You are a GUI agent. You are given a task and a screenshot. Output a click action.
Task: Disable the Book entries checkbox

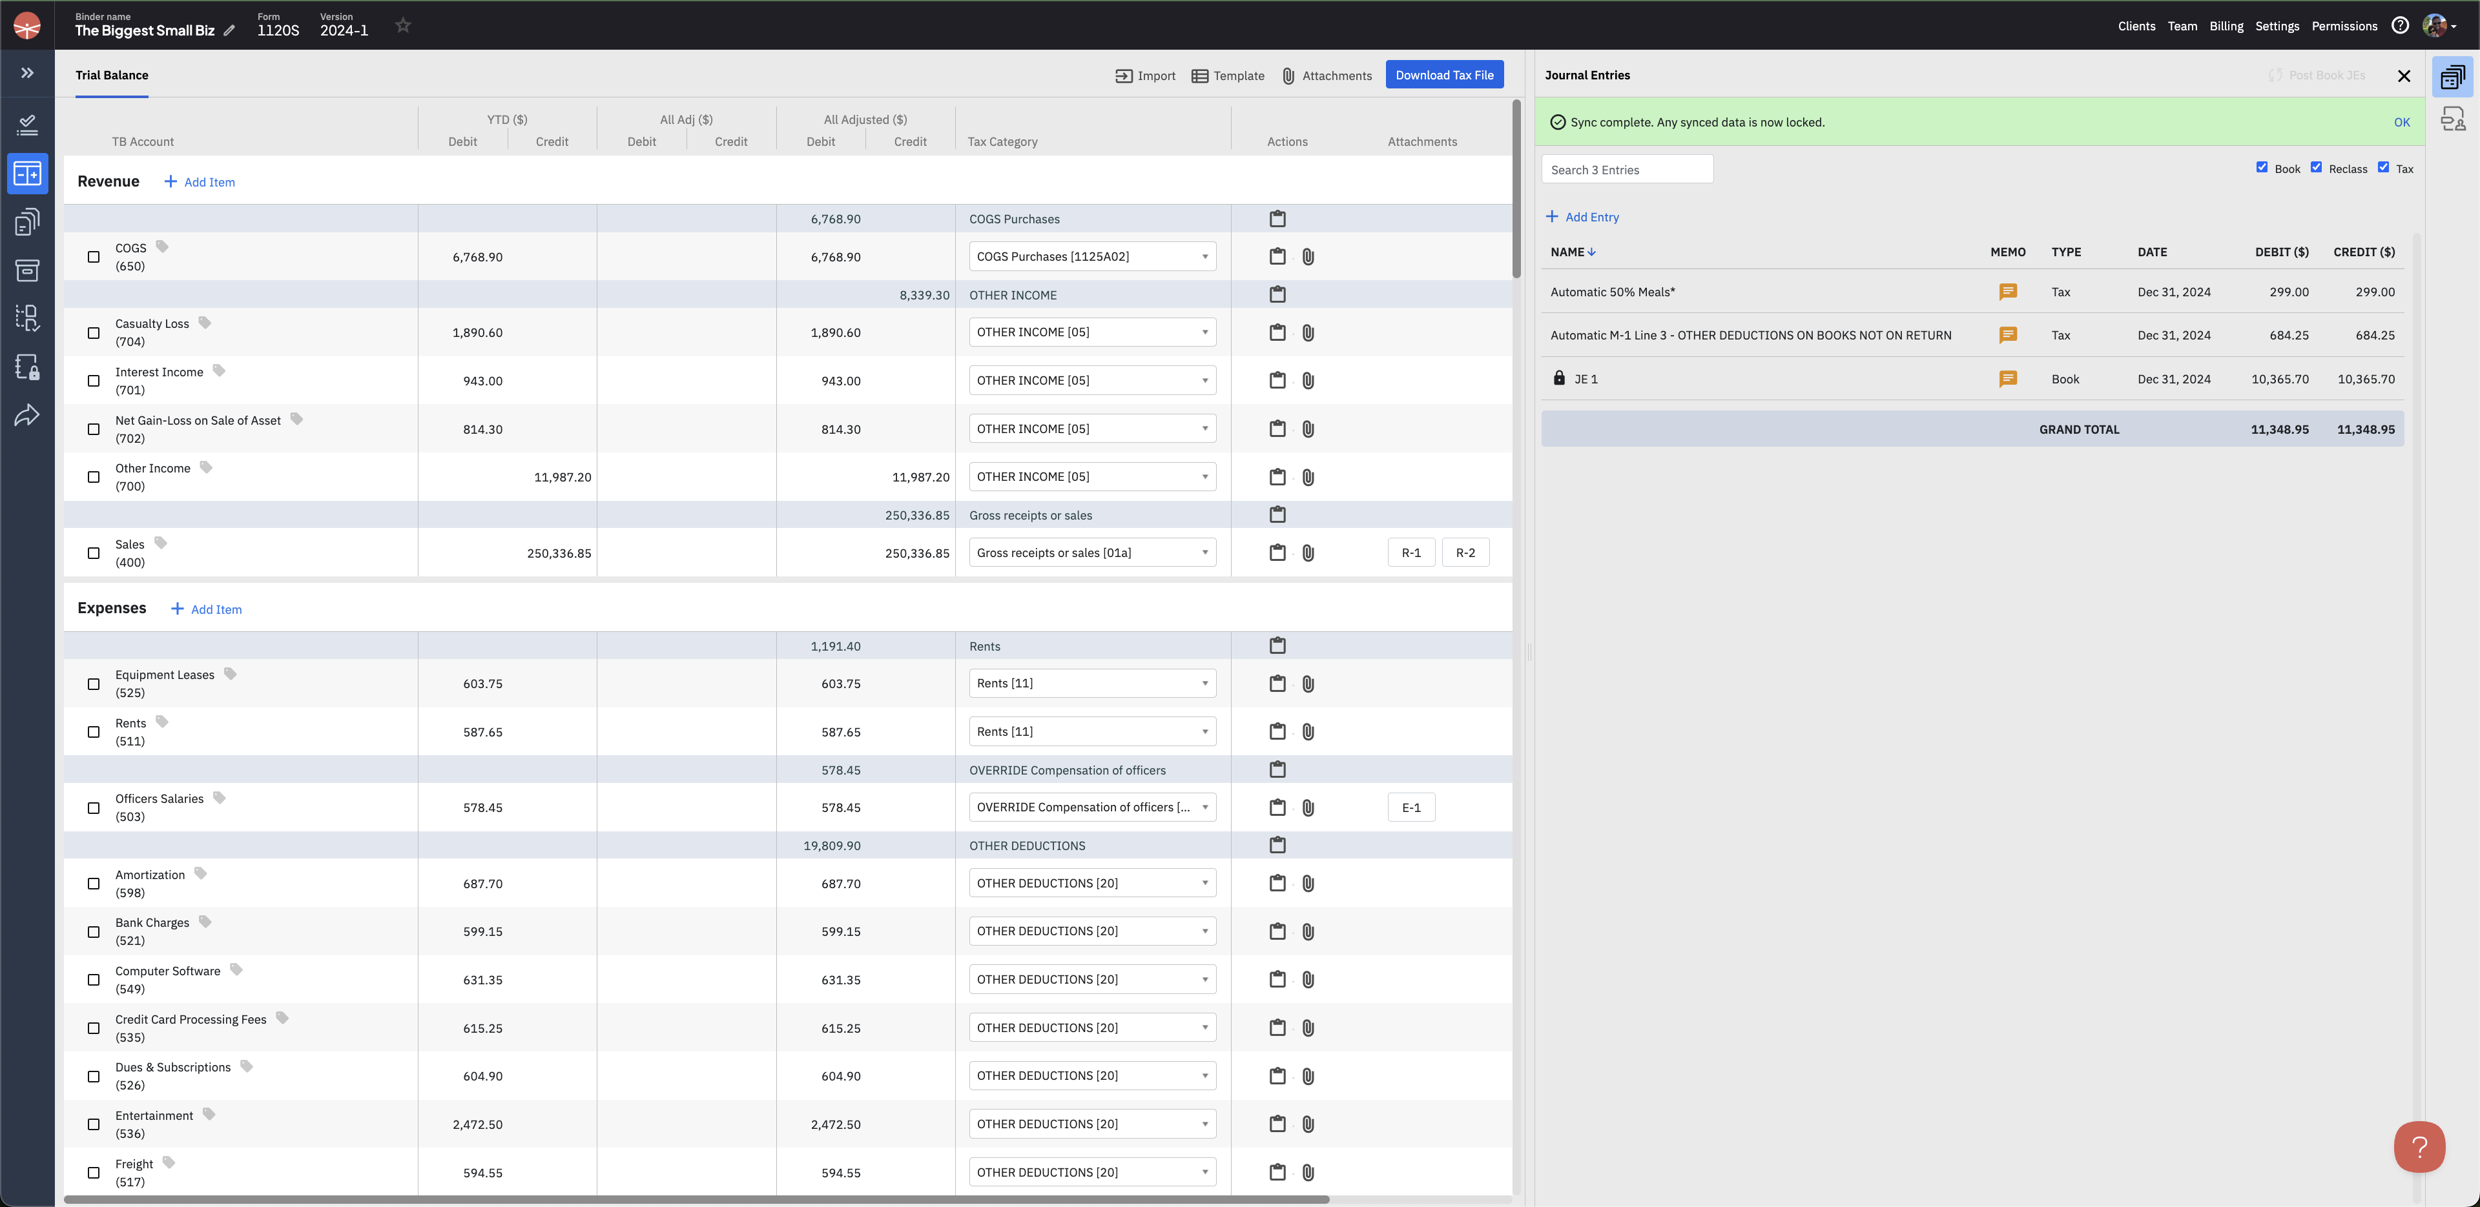pos(2262,167)
